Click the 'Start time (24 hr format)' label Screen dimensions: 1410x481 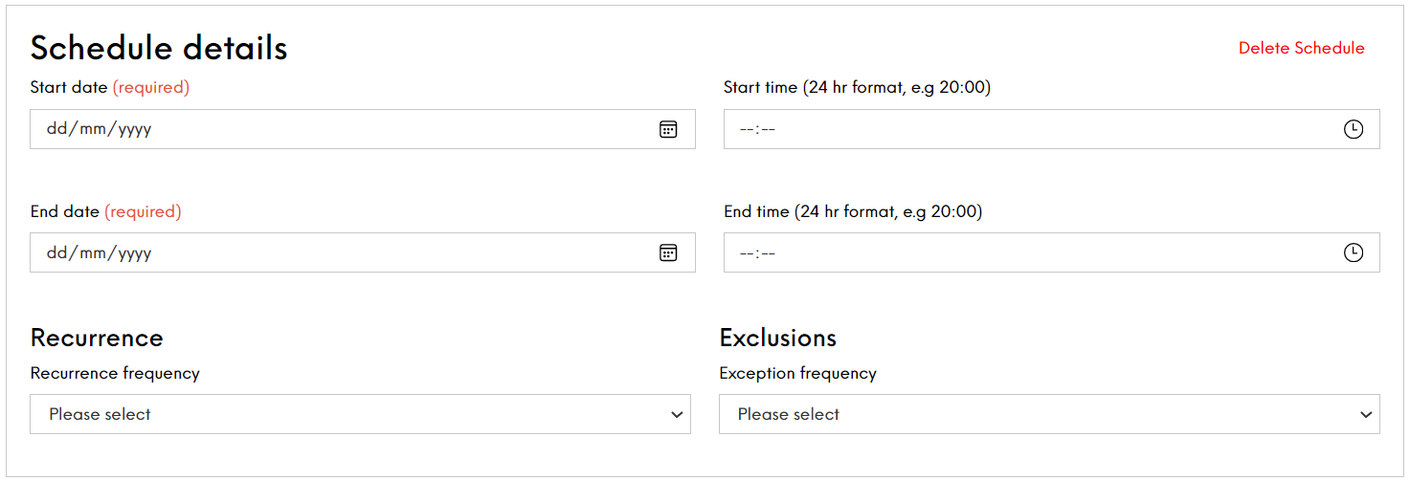coord(857,87)
